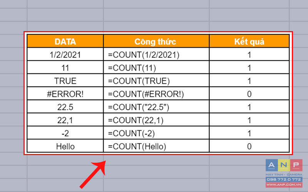Click the DATA header cell

point(65,41)
